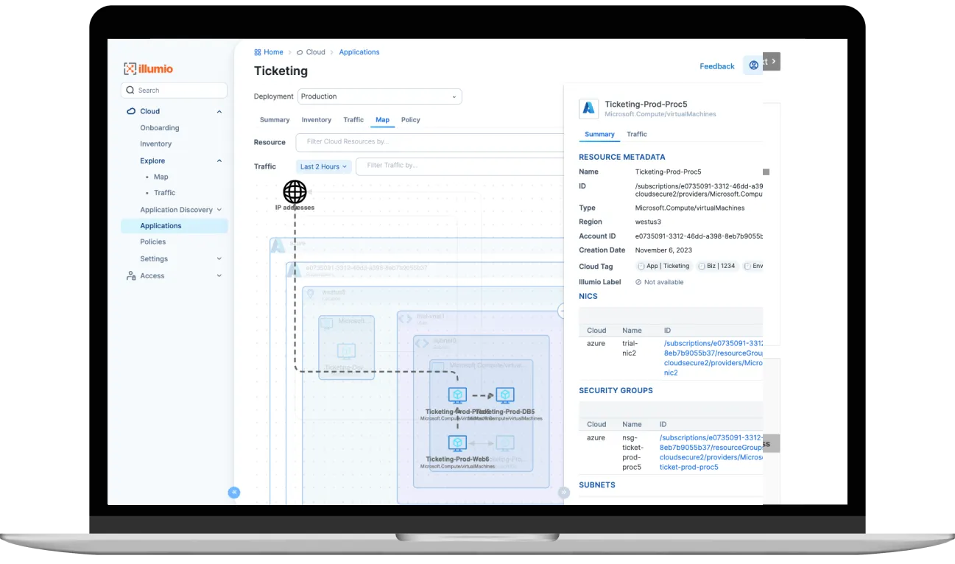Screen dimensions: 955x564
Task: Expand the Access section
Action: click(219, 276)
